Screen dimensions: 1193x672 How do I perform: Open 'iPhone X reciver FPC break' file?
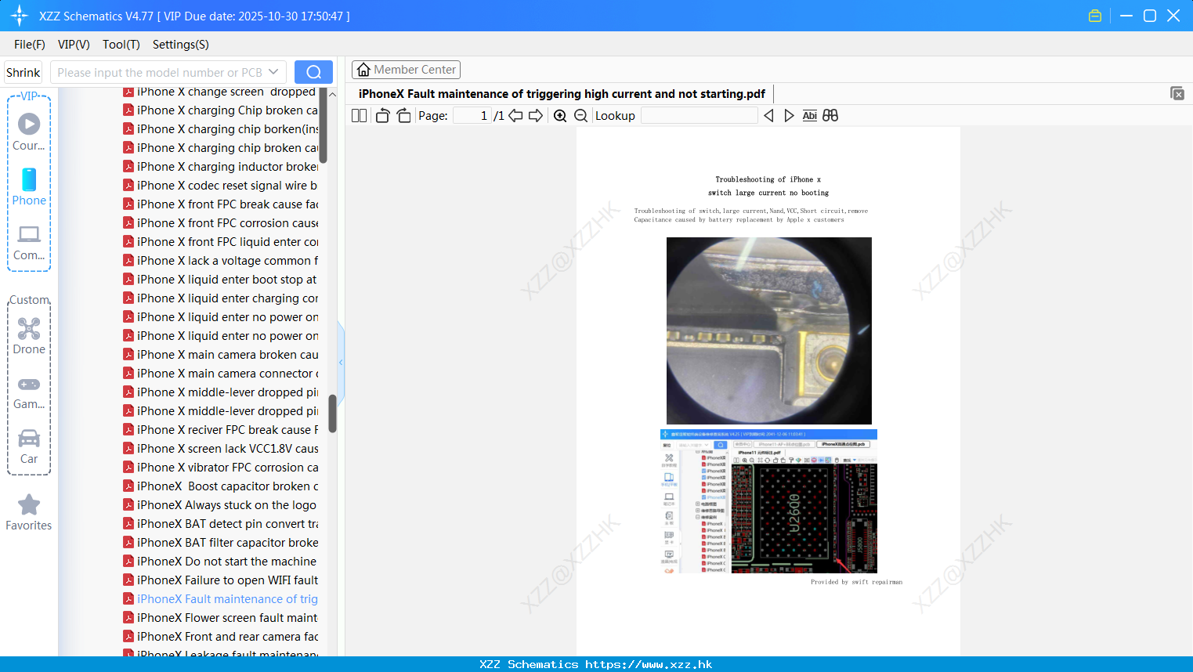pos(221,430)
